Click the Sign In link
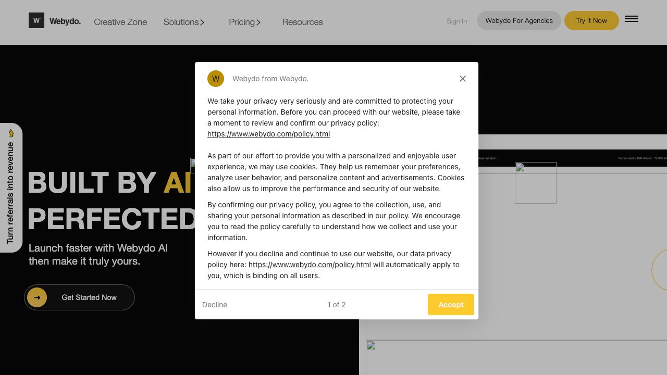The height and width of the screenshot is (375, 667). 456,21
